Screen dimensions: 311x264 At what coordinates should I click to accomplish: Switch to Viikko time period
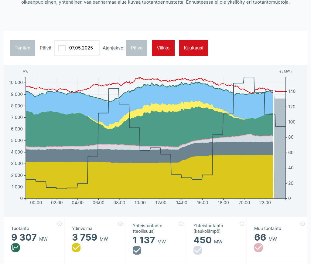(163, 48)
